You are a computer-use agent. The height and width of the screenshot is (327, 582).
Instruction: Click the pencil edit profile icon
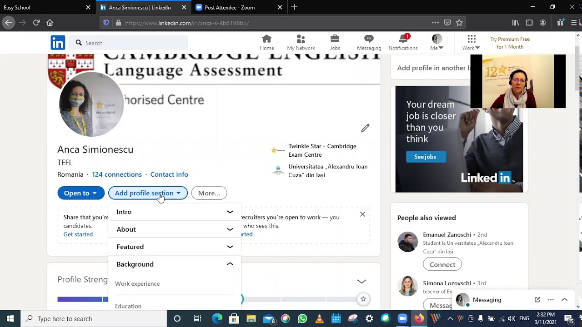tap(365, 128)
